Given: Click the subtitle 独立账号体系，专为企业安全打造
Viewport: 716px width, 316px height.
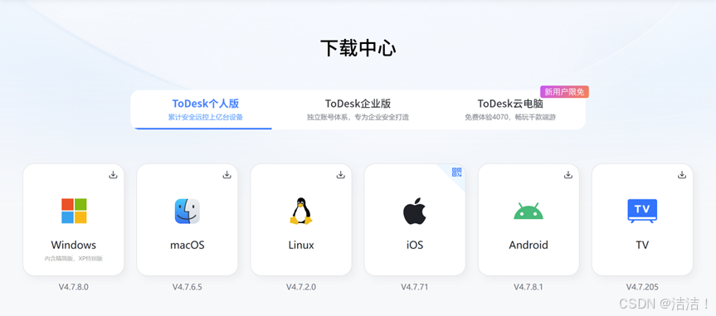Looking at the screenshot, I should pos(358,117).
